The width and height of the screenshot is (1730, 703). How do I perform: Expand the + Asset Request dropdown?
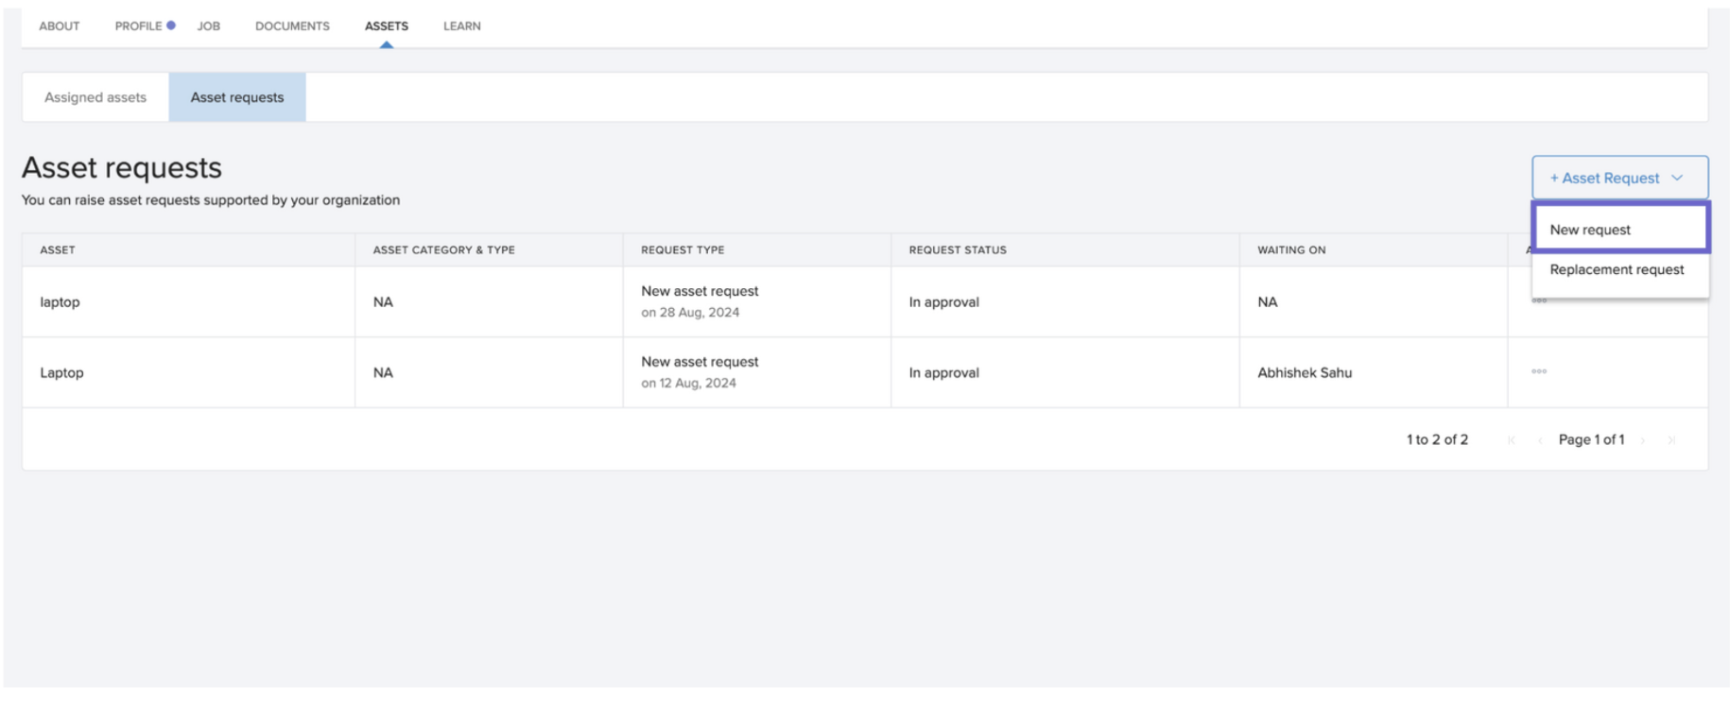1618,178
